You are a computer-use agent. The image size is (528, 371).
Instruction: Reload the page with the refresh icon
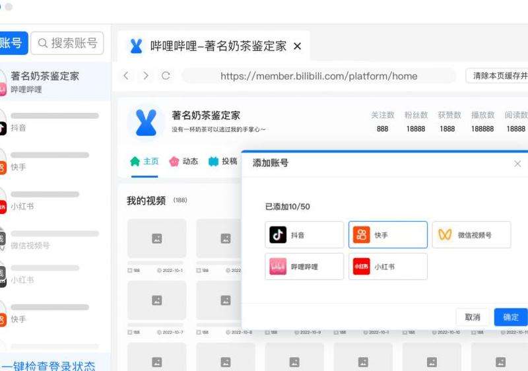(166, 76)
